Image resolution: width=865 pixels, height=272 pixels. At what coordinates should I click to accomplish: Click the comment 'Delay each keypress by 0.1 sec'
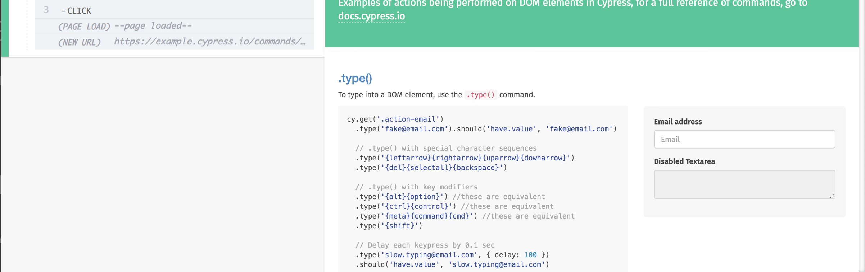(x=425, y=245)
